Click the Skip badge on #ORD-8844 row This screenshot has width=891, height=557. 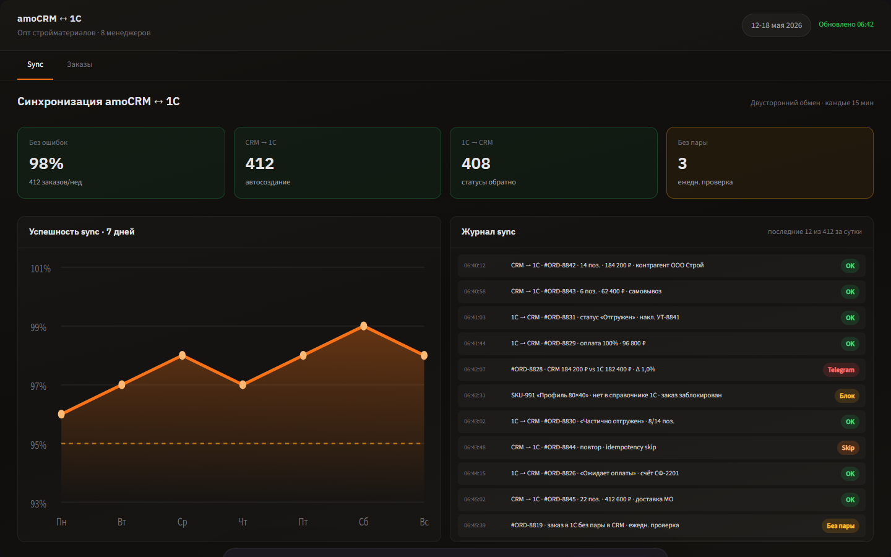pyautogui.click(x=848, y=448)
